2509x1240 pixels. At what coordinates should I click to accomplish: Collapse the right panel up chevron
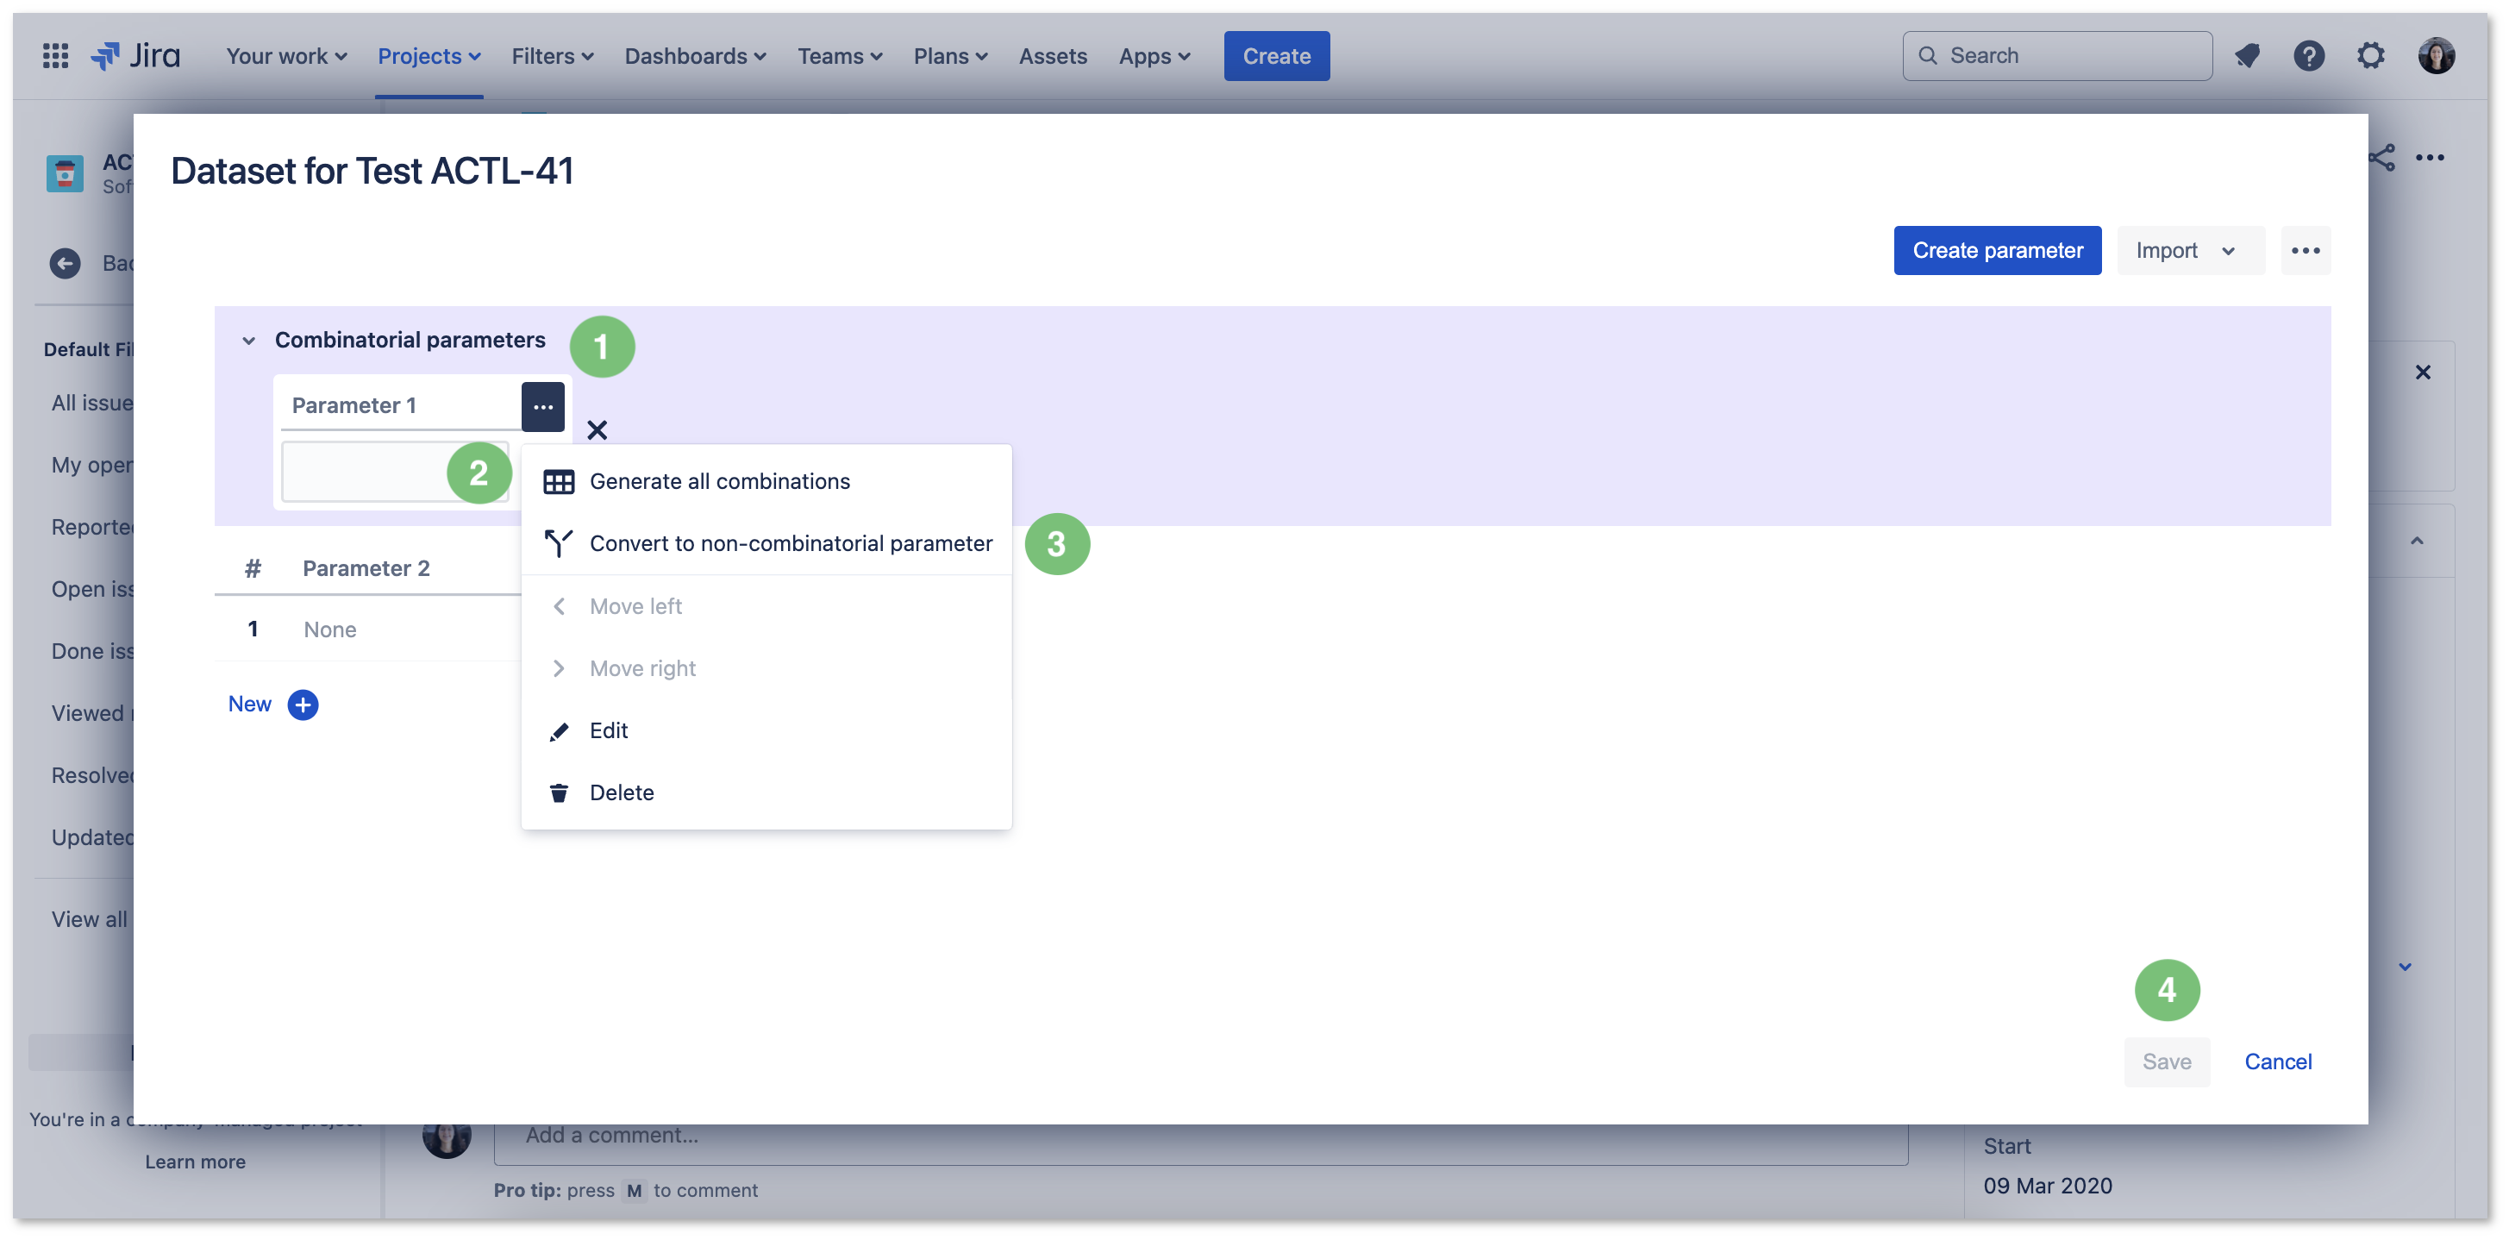[2417, 541]
